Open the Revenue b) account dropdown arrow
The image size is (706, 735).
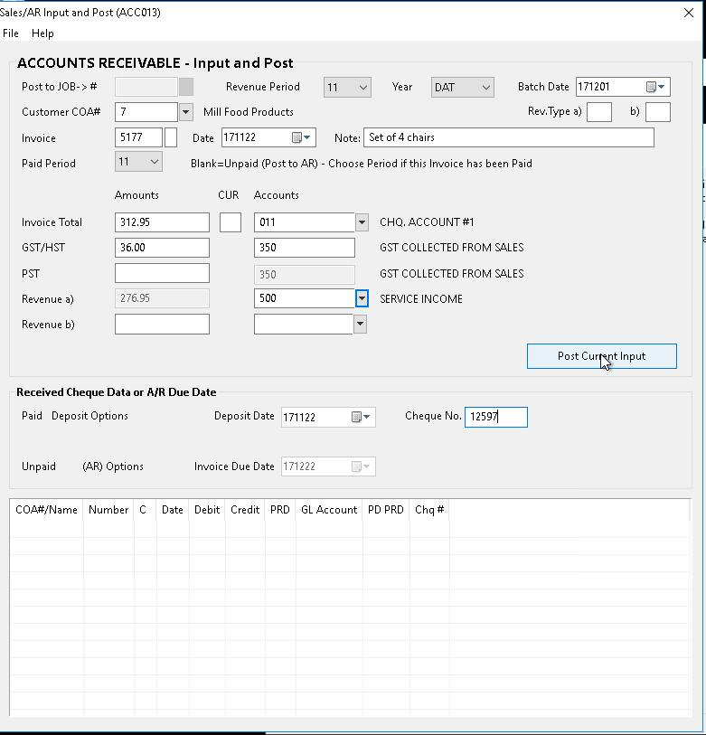coord(360,324)
